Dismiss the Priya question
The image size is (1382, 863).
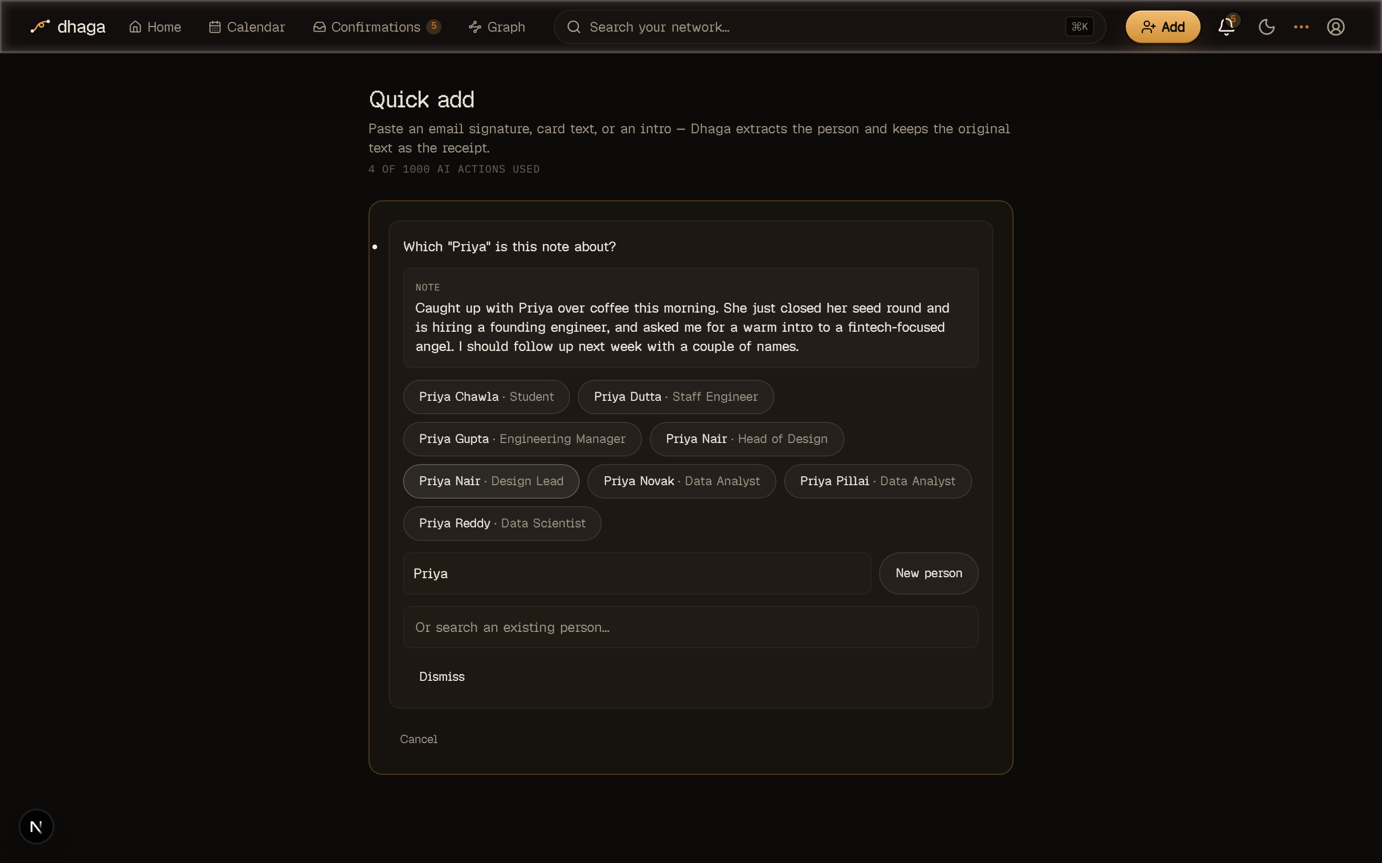pyautogui.click(x=441, y=676)
